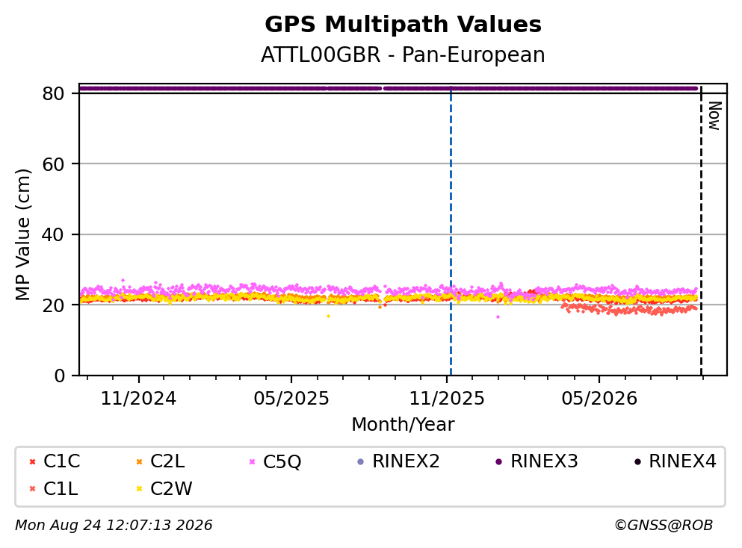Click the blue dashed vertical marker line

[451, 231]
